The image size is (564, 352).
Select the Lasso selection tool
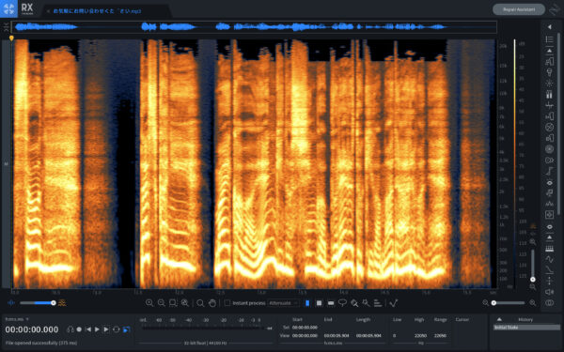tap(342, 303)
